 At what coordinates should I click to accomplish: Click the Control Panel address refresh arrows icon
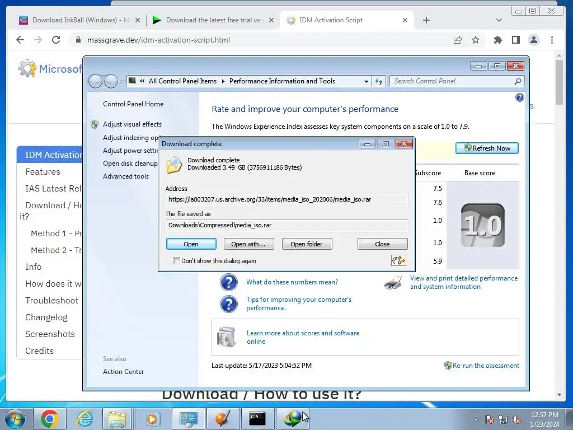click(x=379, y=81)
